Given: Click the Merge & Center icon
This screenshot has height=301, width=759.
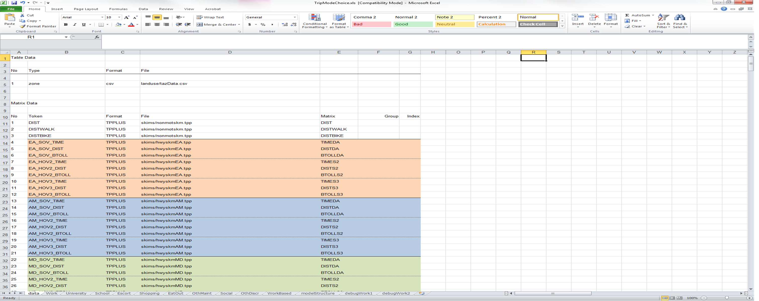Looking at the screenshot, I should tap(199, 24).
